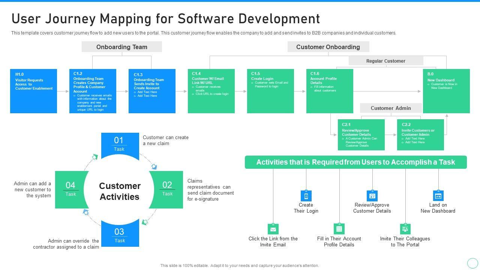Select the blue H1.0 Visitor Requests box
This screenshot has width=480, height=270.
(33, 91)
